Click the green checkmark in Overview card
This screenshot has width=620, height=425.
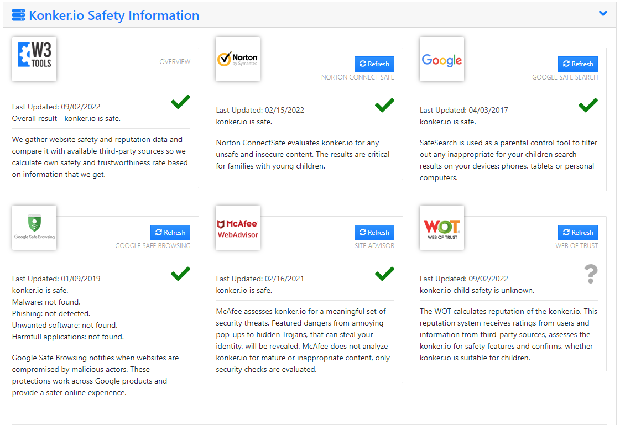click(x=180, y=102)
